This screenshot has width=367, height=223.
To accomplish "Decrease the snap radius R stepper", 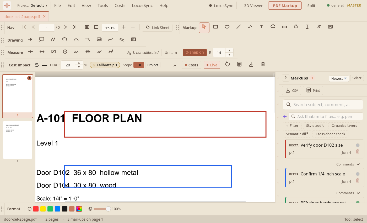I will (x=229, y=55).
